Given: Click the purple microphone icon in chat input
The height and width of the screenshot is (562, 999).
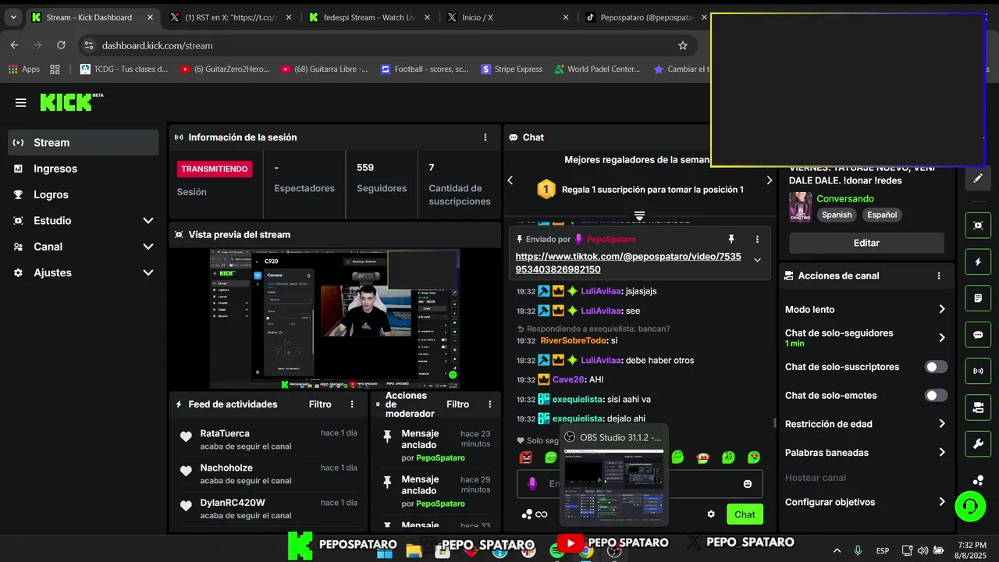Looking at the screenshot, I should tap(532, 484).
